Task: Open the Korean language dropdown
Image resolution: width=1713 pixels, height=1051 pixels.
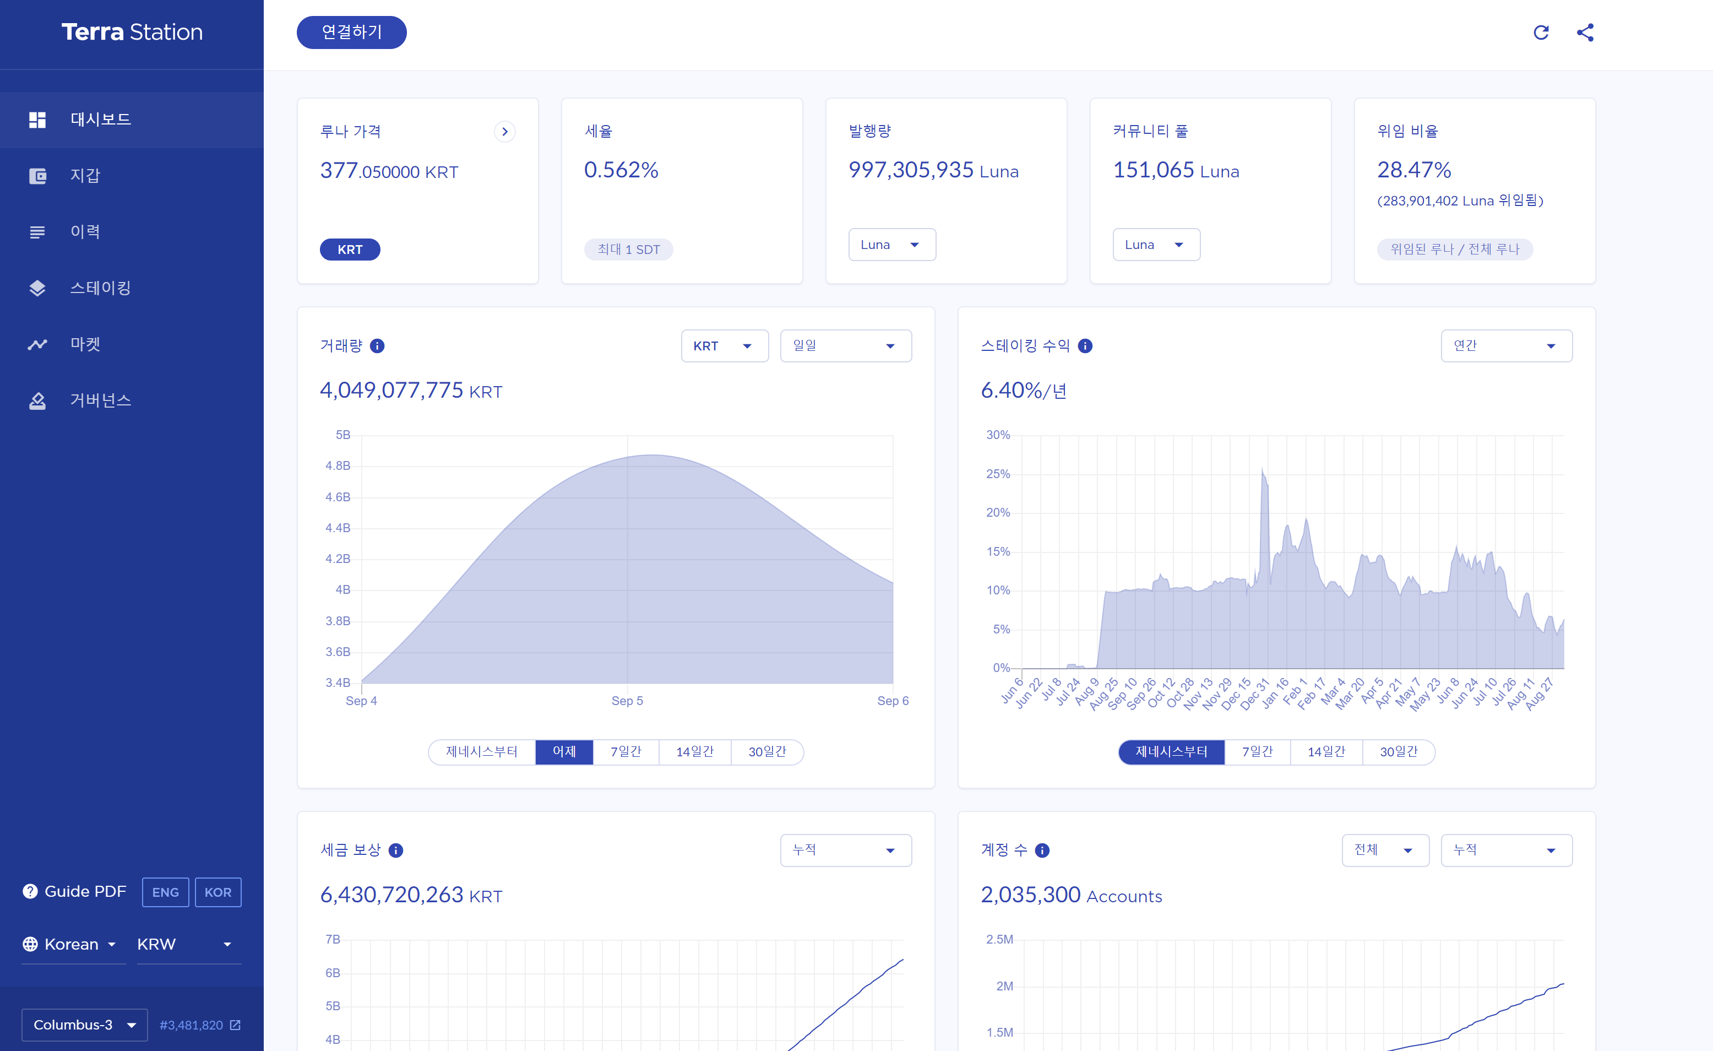Action: click(74, 945)
